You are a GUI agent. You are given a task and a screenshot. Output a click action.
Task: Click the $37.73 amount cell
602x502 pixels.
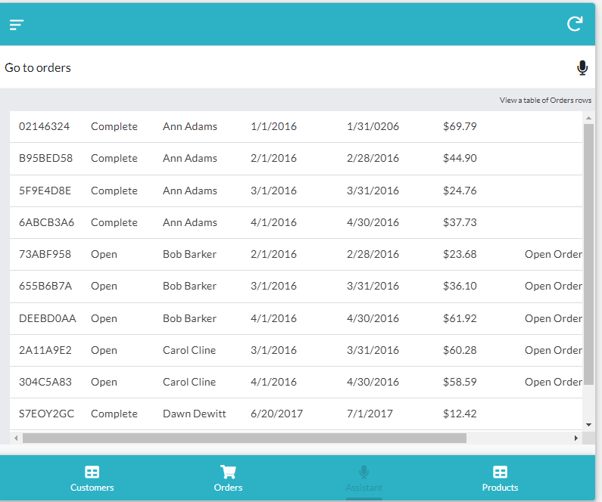pyautogui.click(x=460, y=222)
